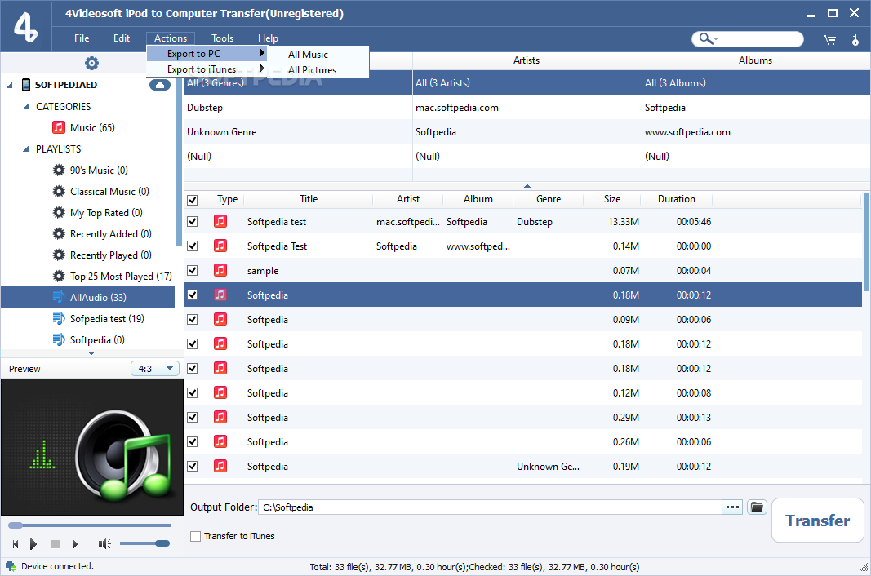The height and width of the screenshot is (576, 871).
Task: Click the shopping cart purchase icon
Action: tap(830, 39)
